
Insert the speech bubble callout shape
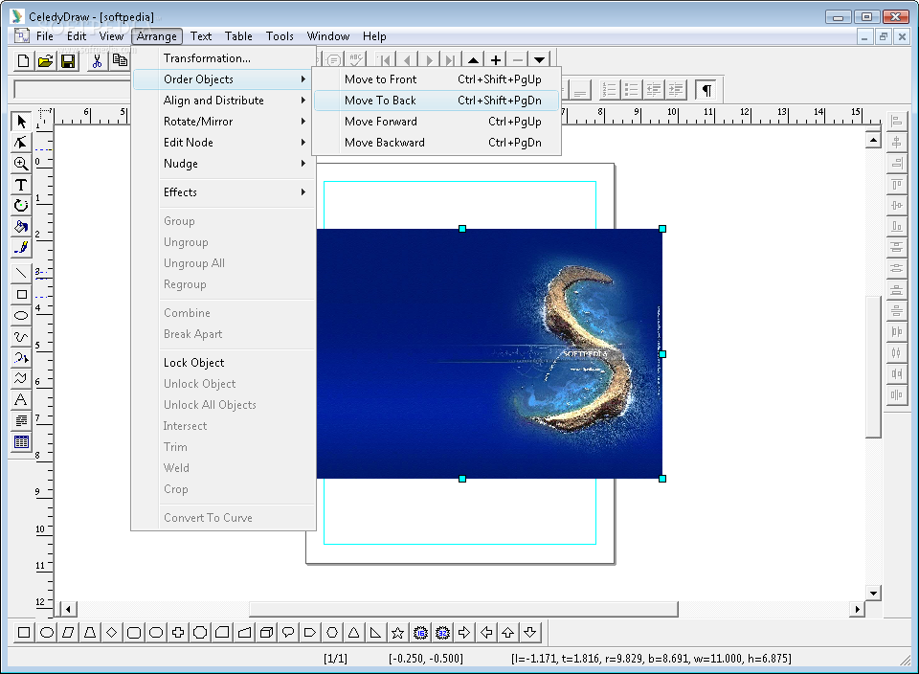point(288,633)
